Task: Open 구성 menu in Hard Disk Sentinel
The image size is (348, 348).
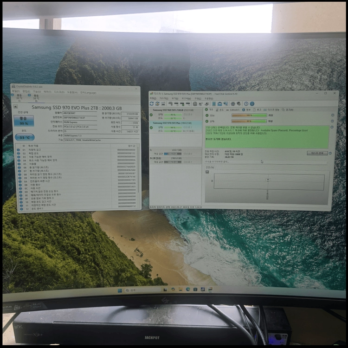Action: (x=198, y=98)
